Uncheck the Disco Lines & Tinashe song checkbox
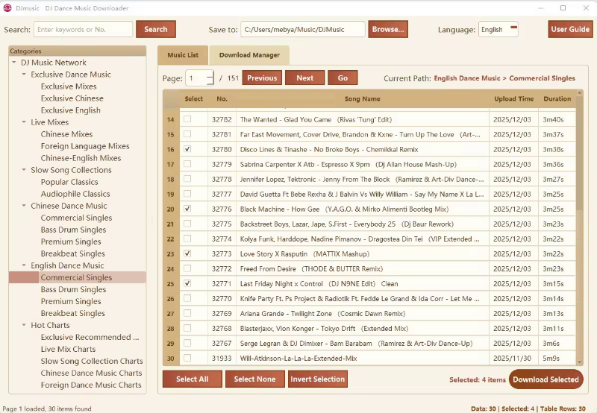 coord(187,149)
